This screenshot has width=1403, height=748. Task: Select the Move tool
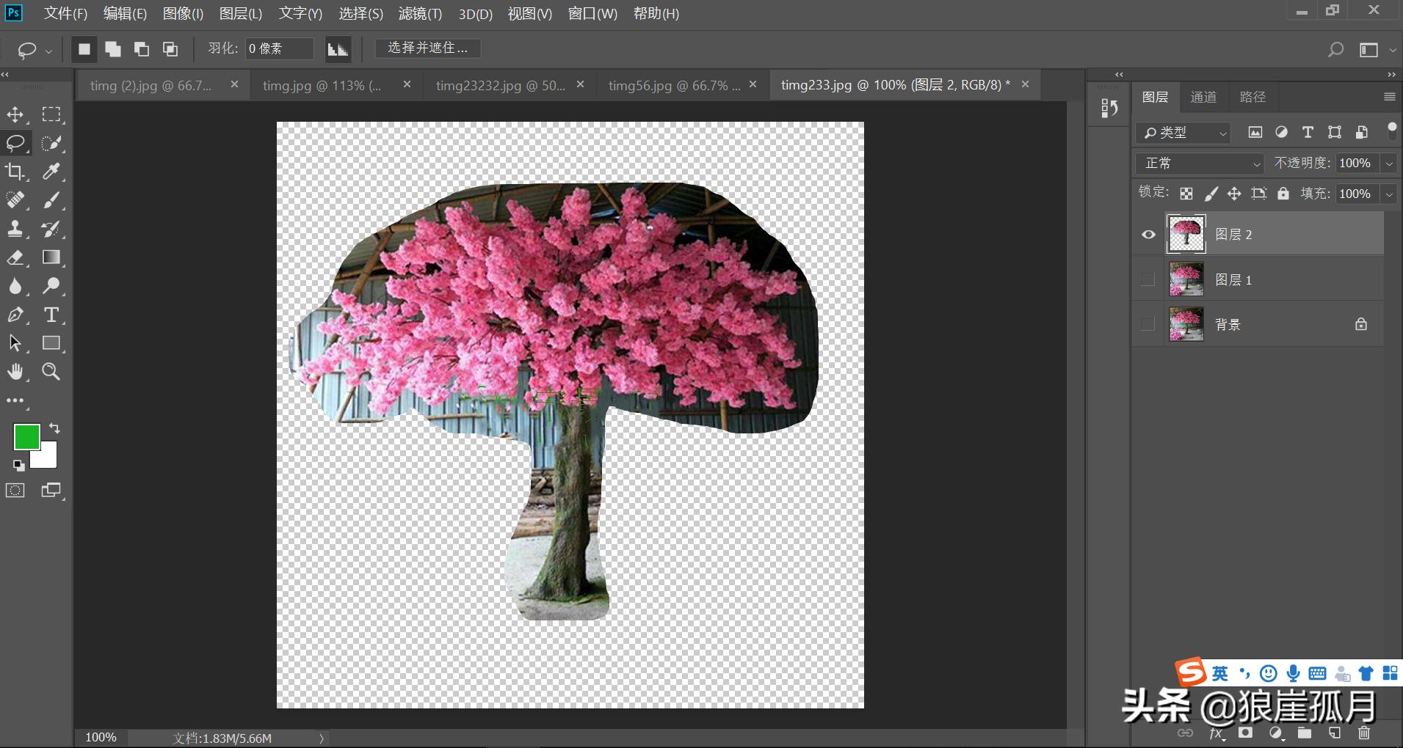(16, 114)
